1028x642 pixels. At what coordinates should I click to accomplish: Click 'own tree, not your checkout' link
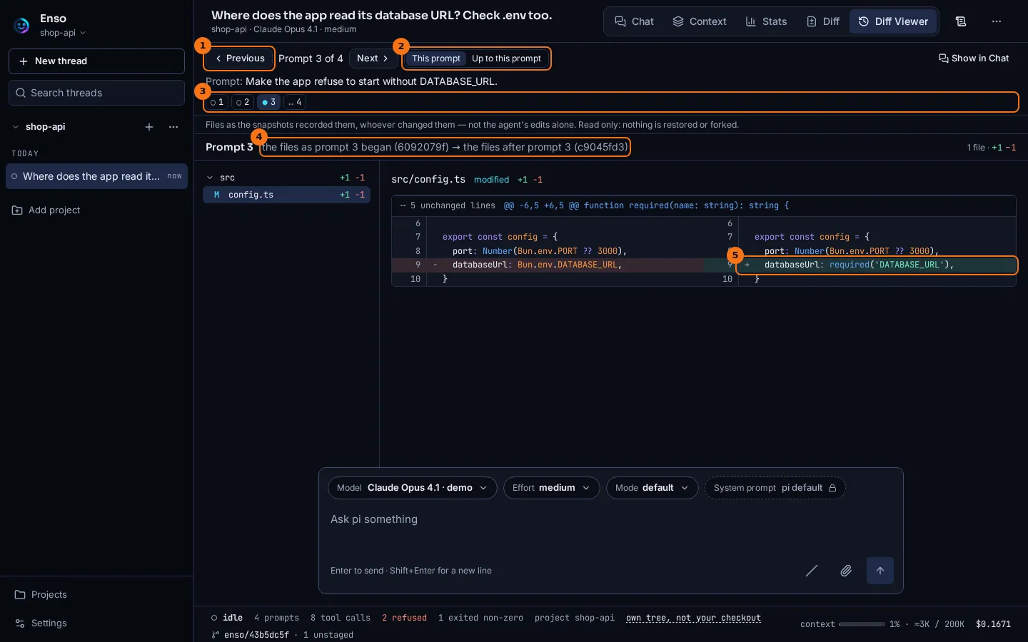click(x=693, y=618)
